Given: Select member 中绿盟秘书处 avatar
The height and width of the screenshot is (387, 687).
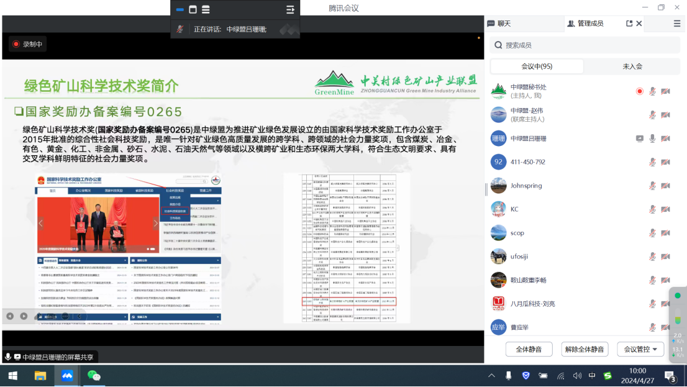Looking at the screenshot, I should pos(498,91).
